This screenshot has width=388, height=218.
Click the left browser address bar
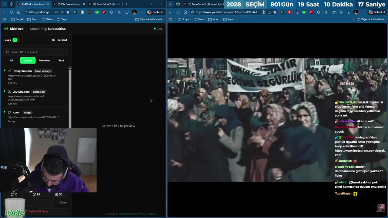47,12
